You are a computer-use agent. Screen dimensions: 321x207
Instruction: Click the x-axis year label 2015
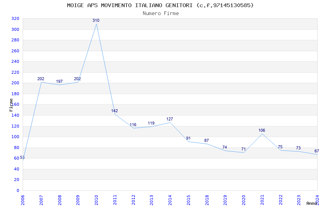coord(188,200)
